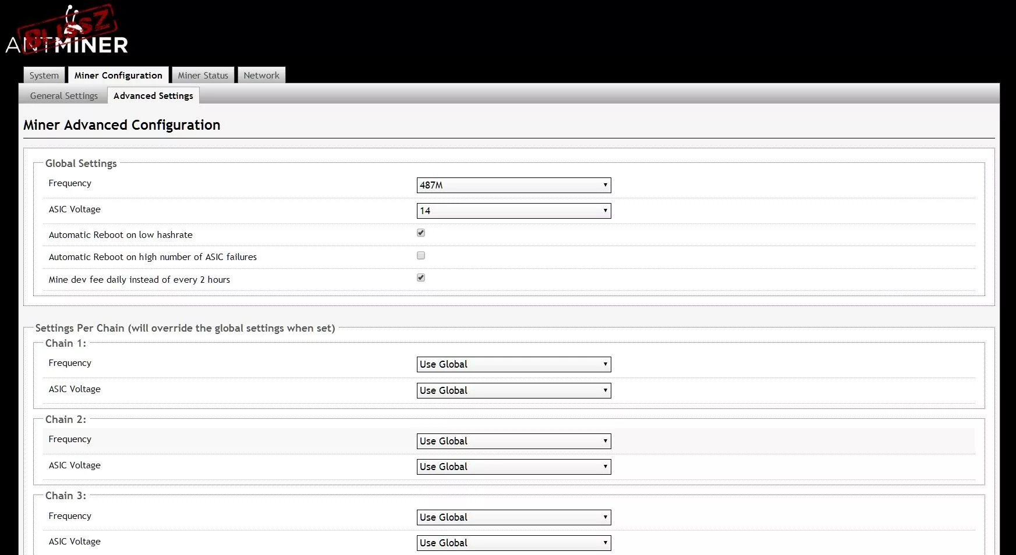Click the ASIC failures reboot label
This screenshot has height=555, width=1016.
(x=153, y=257)
